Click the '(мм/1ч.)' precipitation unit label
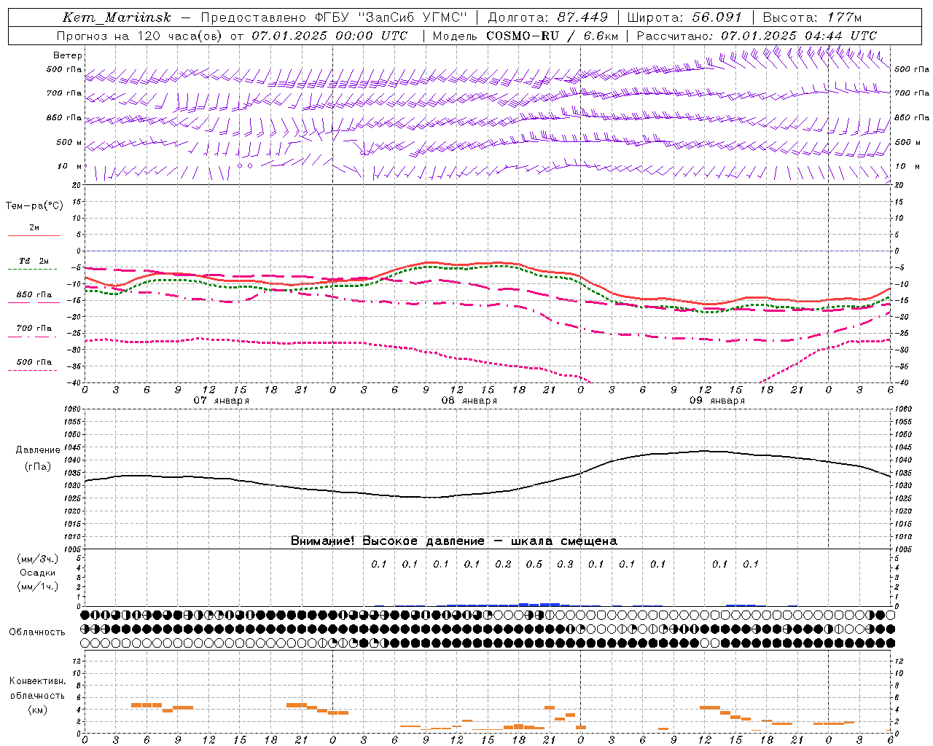 coord(38,586)
